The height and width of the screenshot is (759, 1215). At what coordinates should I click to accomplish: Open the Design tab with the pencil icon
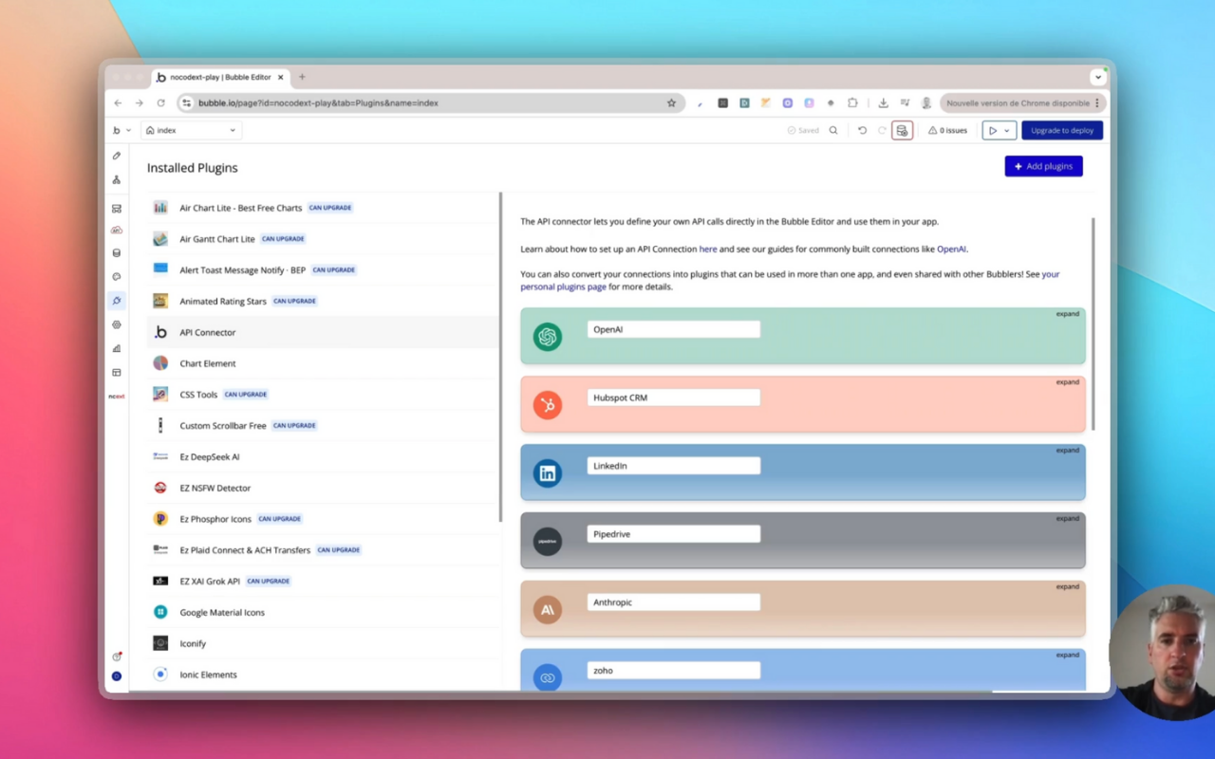[x=116, y=155]
